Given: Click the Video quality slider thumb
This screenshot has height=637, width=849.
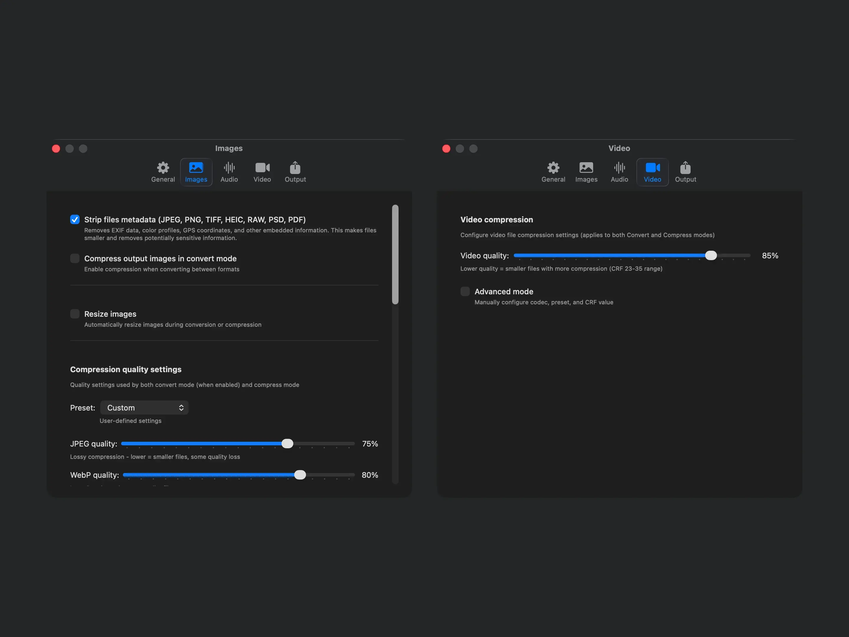Looking at the screenshot, I should pyautogui.click(x=710, y=255).
